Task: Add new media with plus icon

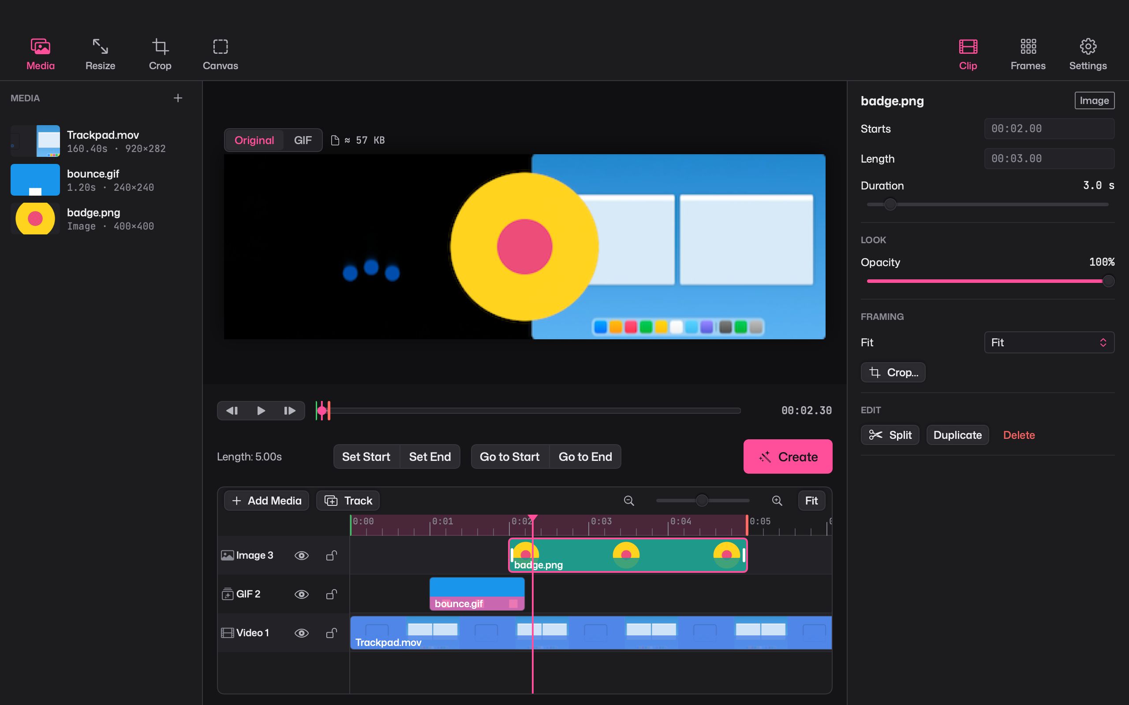Action: [178, 98]
